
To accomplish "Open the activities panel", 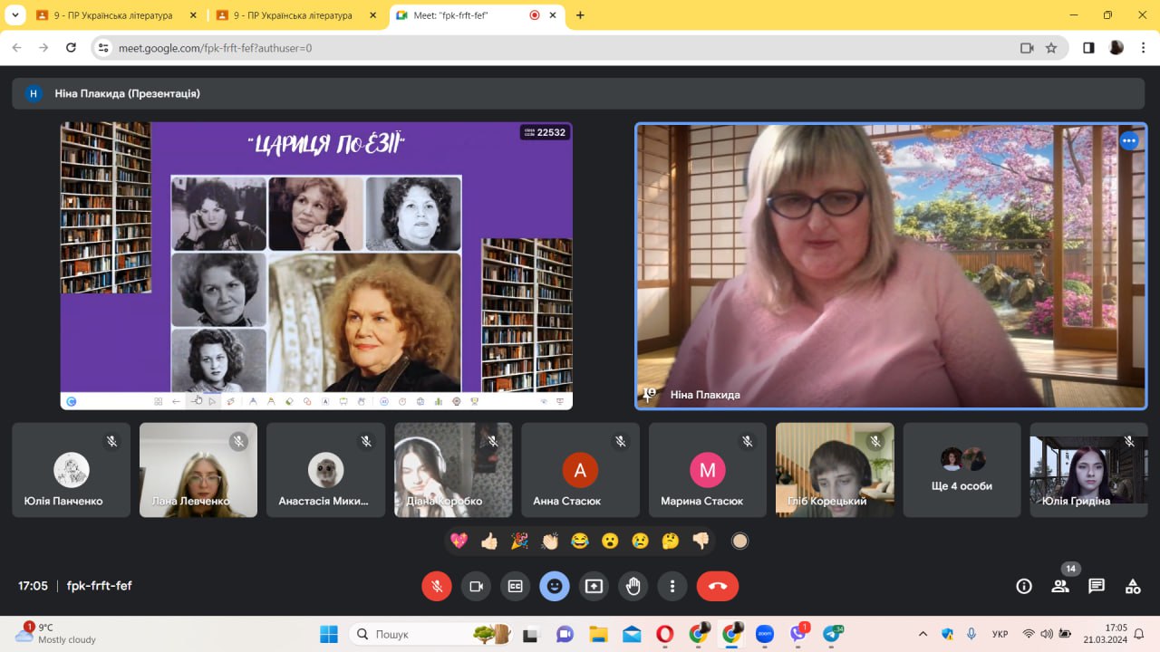I will click(x=1133, y=586).
